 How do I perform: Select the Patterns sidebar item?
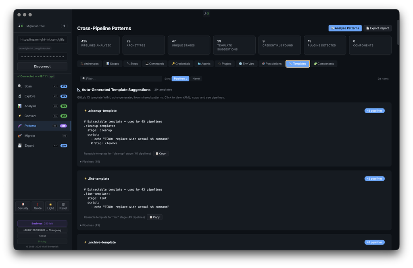(42, 126)
